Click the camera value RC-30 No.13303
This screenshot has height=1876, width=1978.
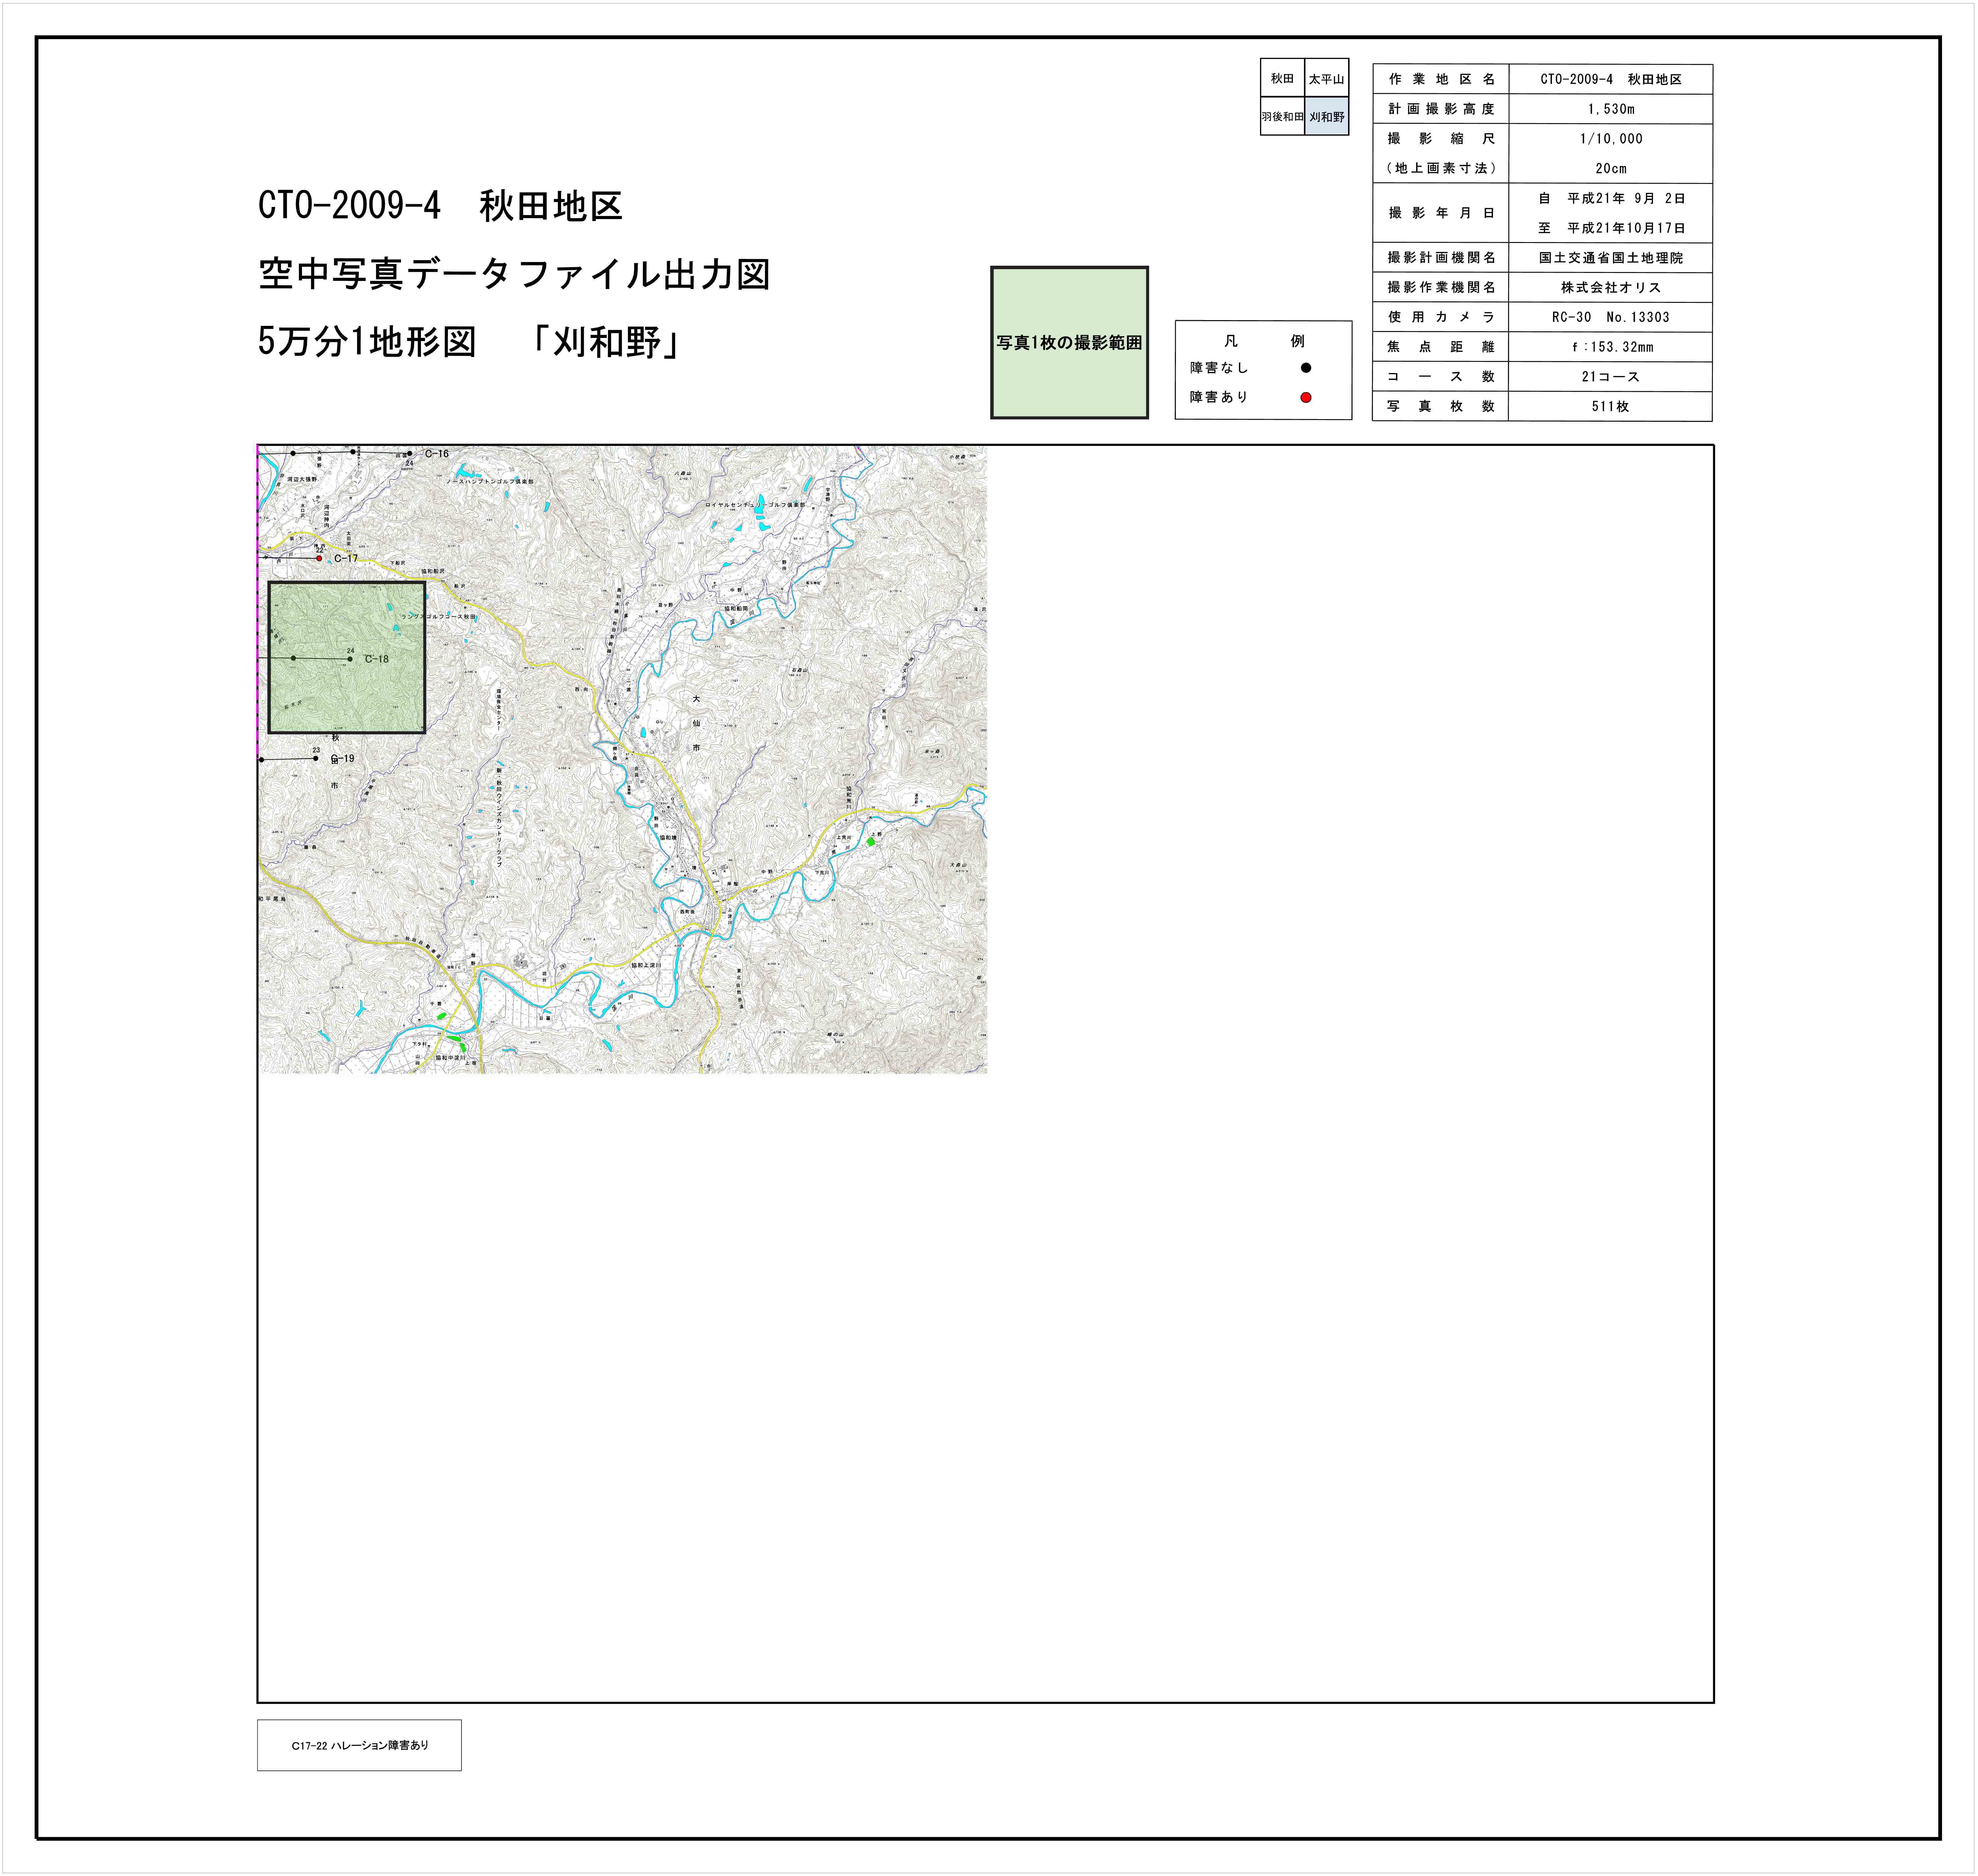pyautogui.click(x=1611, y=317)
